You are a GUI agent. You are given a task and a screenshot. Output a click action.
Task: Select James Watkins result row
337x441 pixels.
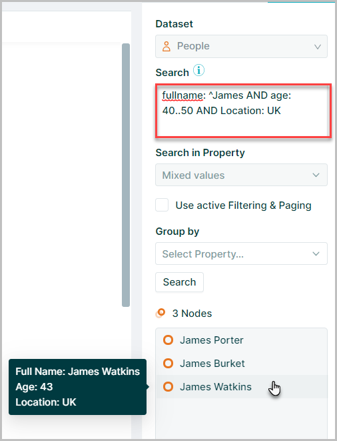(241, 386)
